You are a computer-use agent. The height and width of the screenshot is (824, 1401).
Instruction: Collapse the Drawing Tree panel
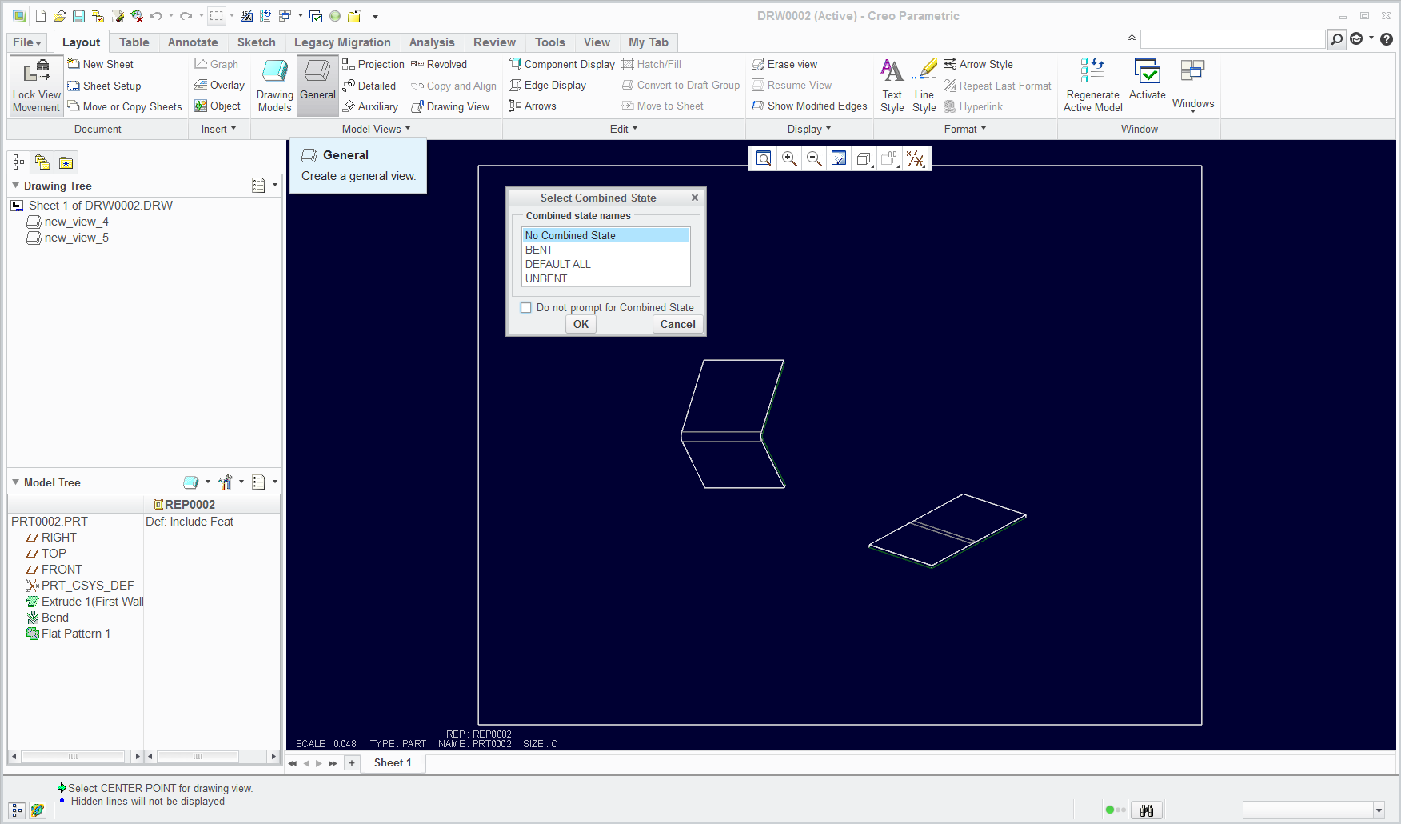pos(15,186)
